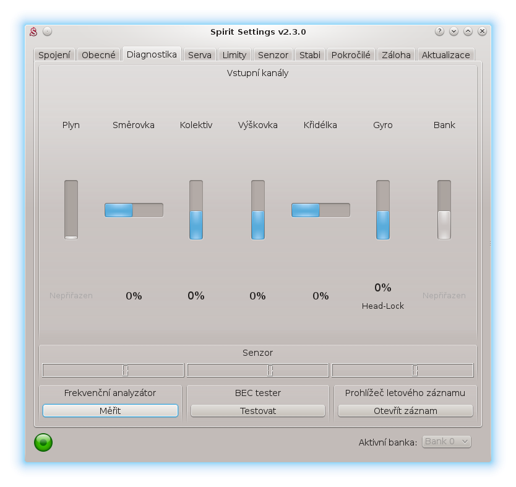The image size is (516, 487).
Task: Click the Směrovka horizontal channel bar
Action: 134,210
